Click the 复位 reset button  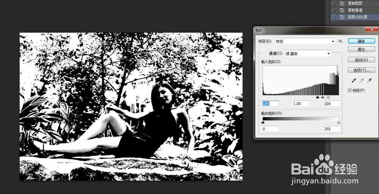click(x=361, y=50)
